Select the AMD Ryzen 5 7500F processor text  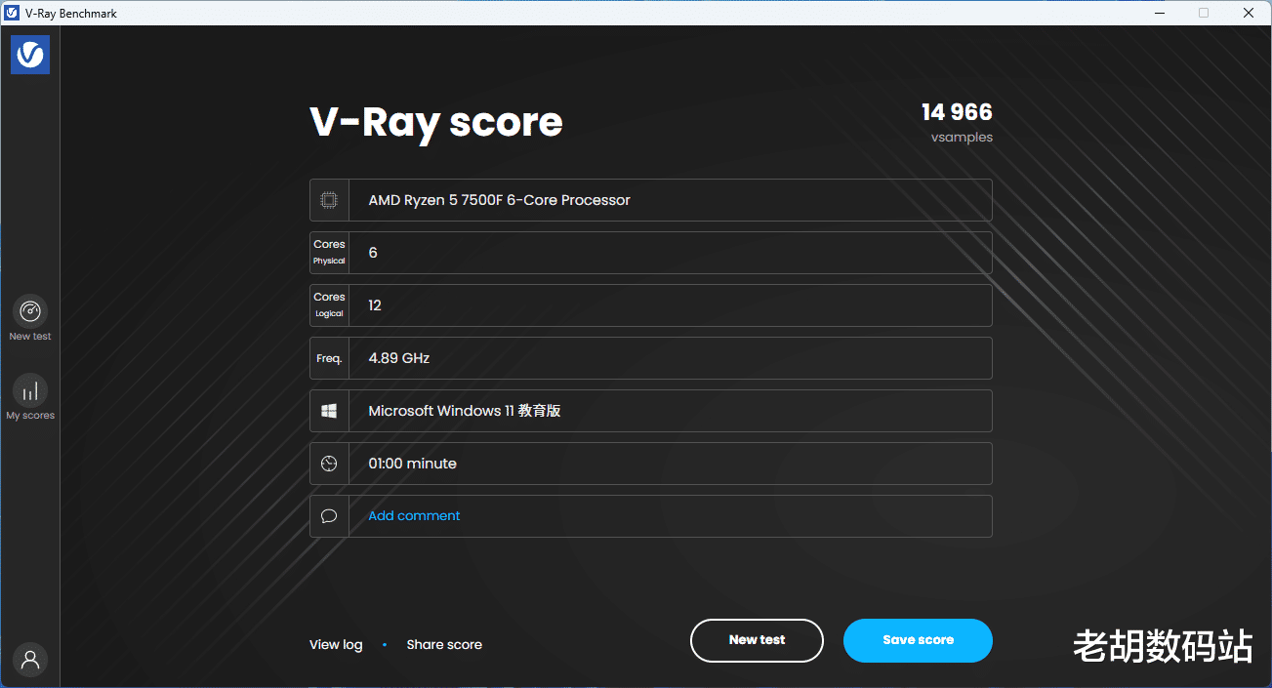click(499, 200)
